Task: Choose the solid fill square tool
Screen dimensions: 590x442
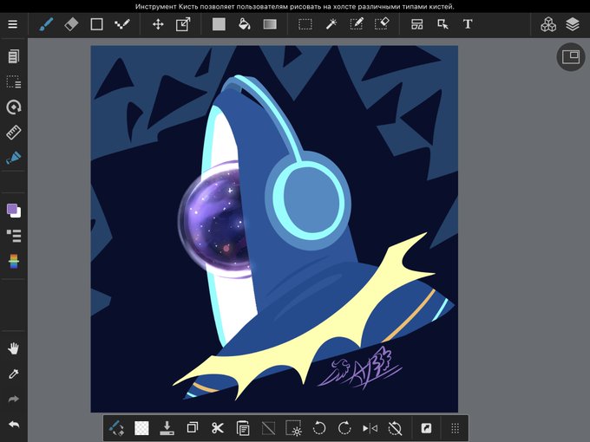Action: pyautogui.click(x=219, y=25)
